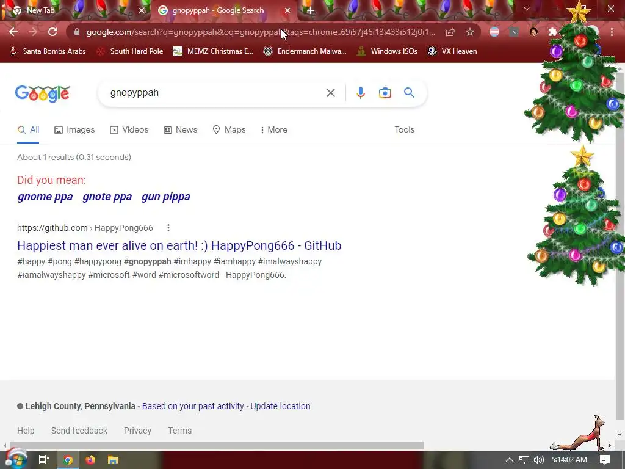The height and width of the screenshot is (469, 625).
Task: Launch Firefox from the taskbar
Action: pos(90,460)
